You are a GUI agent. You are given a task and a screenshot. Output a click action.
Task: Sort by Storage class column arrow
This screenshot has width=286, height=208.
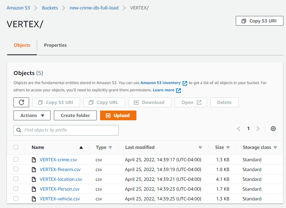(x=275, y=147)
